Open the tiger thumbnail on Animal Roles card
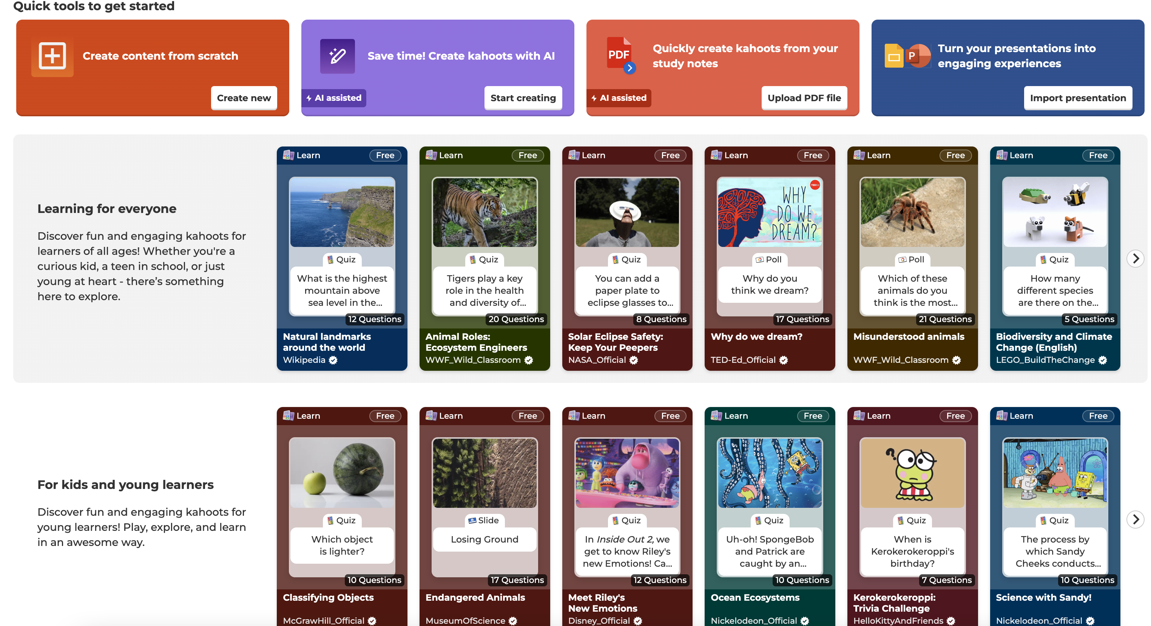1151x626 pixels. (484, 212)
